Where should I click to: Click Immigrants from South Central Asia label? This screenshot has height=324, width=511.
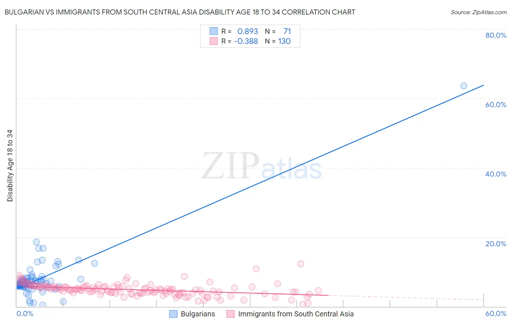(x=296, y=314)
